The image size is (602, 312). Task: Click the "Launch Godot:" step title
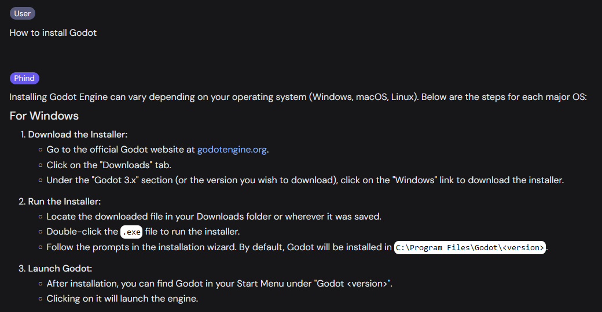60,269
